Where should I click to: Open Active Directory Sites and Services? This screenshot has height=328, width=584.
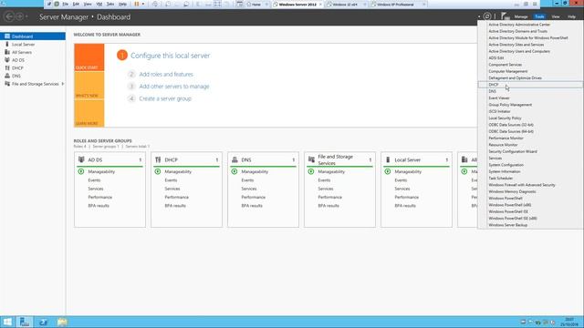(516, 45)
